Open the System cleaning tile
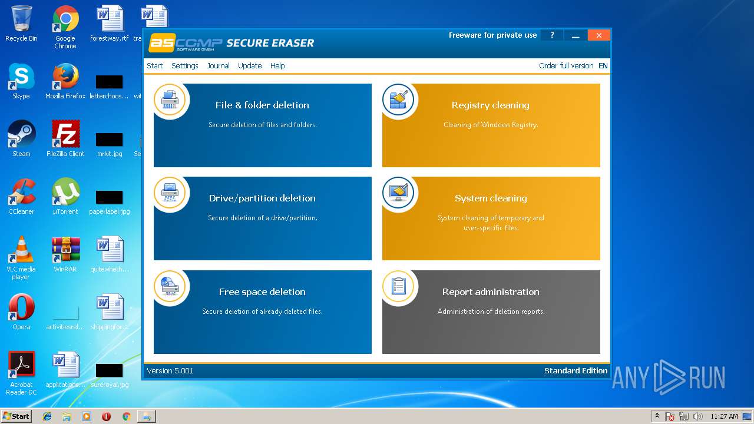 (491, 218)
